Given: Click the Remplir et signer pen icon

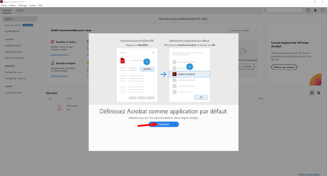Looking at the screenshot, I should tap(53, 63).
